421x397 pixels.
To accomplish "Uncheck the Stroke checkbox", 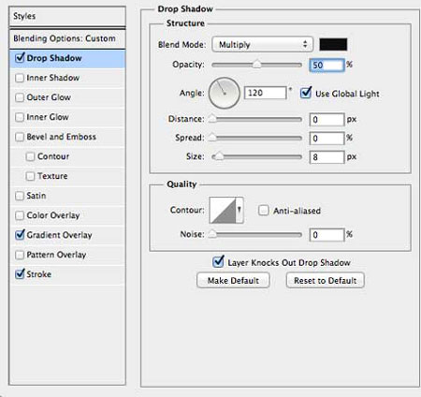I will pos(20,274).
